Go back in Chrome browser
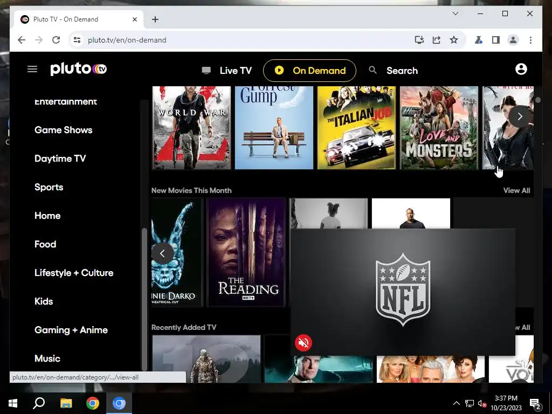The width and height of the screenshot is (552, 414). (x=22, y=40)
